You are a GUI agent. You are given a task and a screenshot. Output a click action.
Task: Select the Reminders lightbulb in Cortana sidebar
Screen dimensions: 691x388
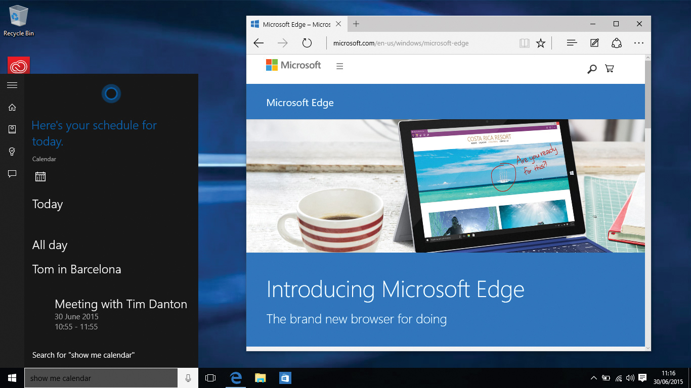(12, 152)
